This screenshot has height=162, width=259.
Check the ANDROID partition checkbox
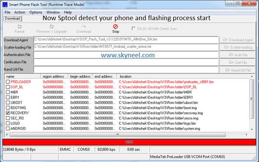point(8,128)
